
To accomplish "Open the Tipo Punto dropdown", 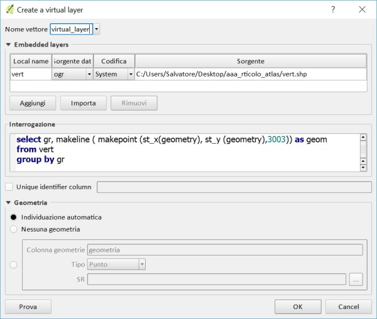I will pyautogui.click(x=142, y=264).
